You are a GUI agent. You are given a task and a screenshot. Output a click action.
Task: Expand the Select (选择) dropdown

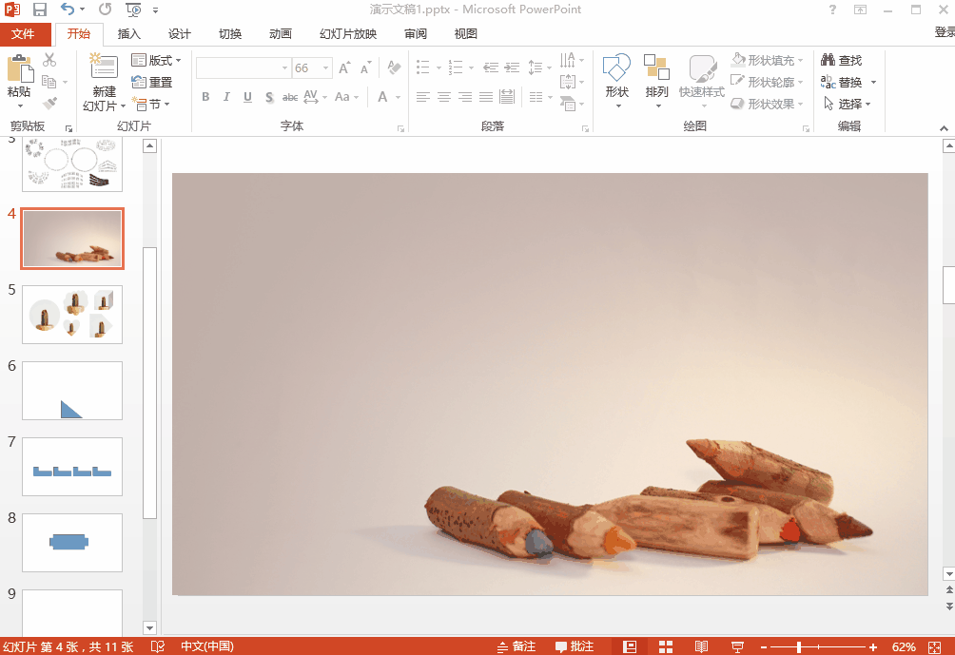coord(848,104)
